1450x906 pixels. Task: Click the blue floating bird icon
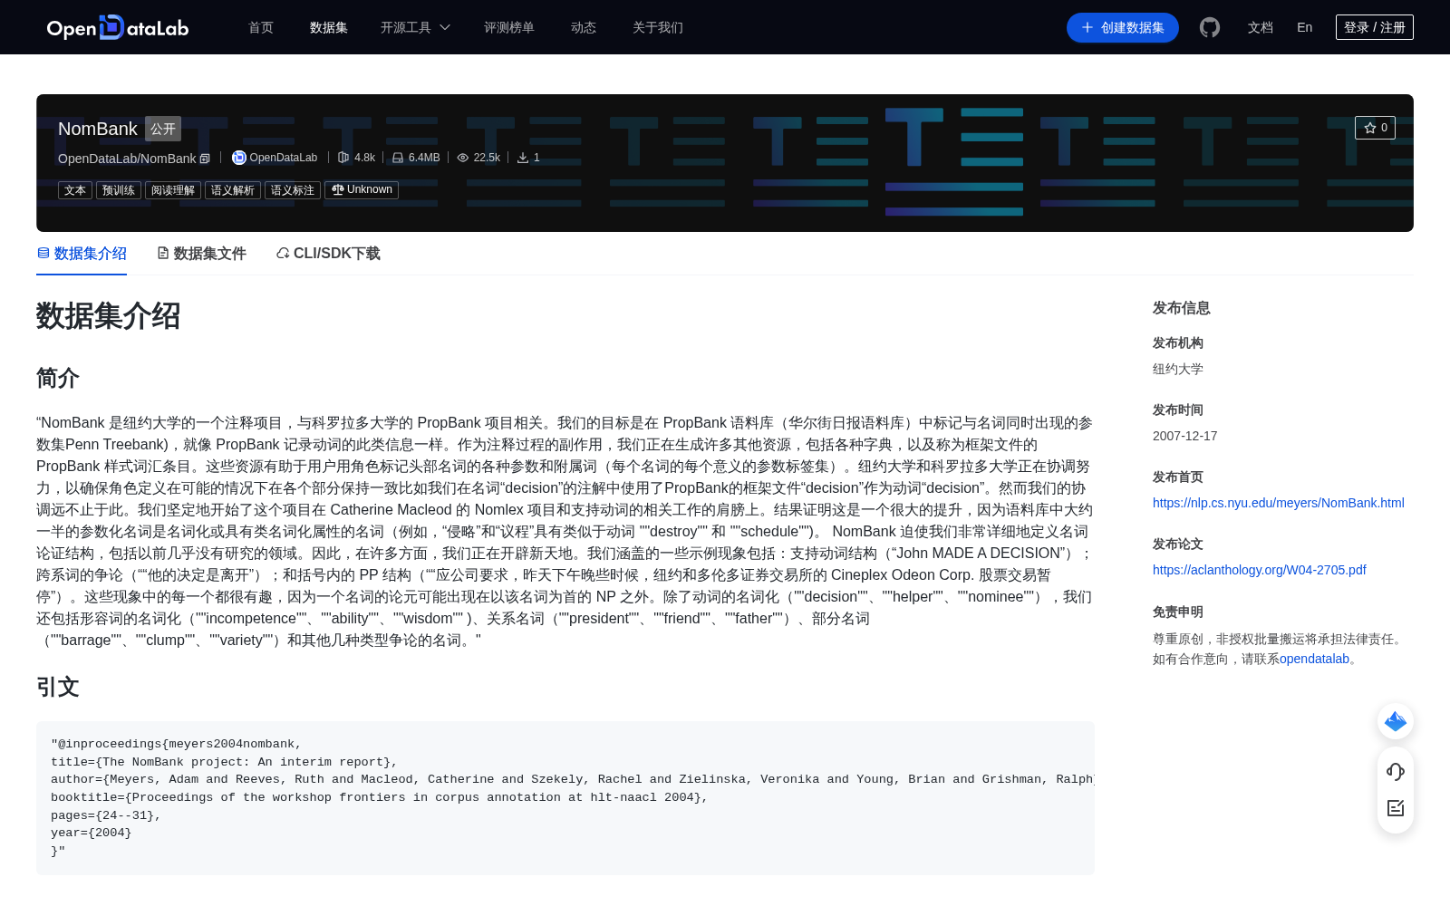1396,721
